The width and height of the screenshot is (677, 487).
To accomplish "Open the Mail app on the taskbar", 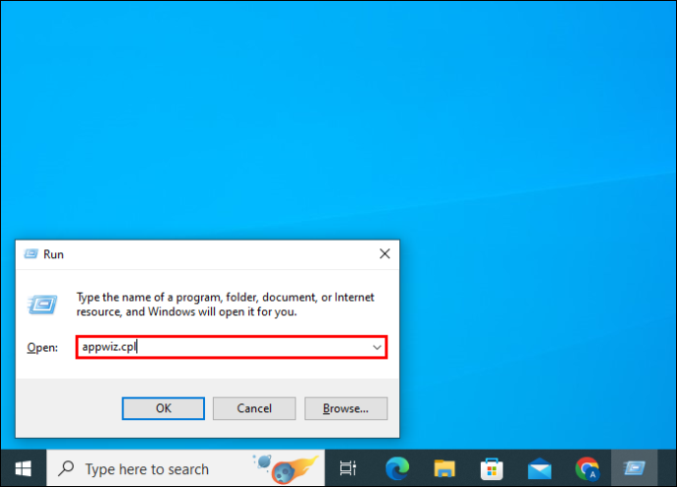I will (x=540, y=468).
